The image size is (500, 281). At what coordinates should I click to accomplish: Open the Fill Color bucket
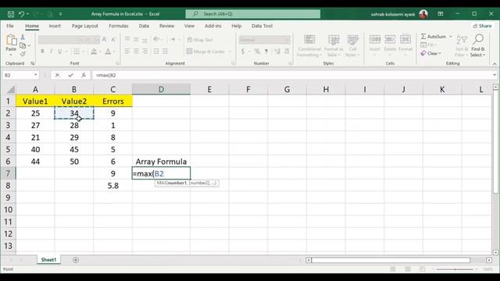pyautogui.click(x=94, y=52)
